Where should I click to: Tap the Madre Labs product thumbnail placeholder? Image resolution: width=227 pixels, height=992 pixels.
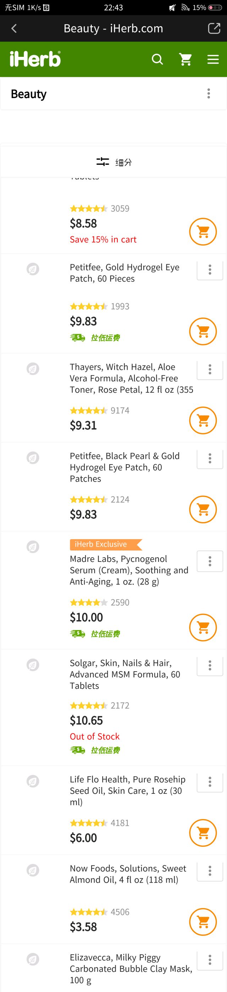tap(33, 547)
